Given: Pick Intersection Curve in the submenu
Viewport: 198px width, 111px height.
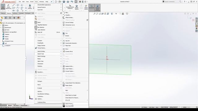Looking at the screenshot, I should point(75,25).
